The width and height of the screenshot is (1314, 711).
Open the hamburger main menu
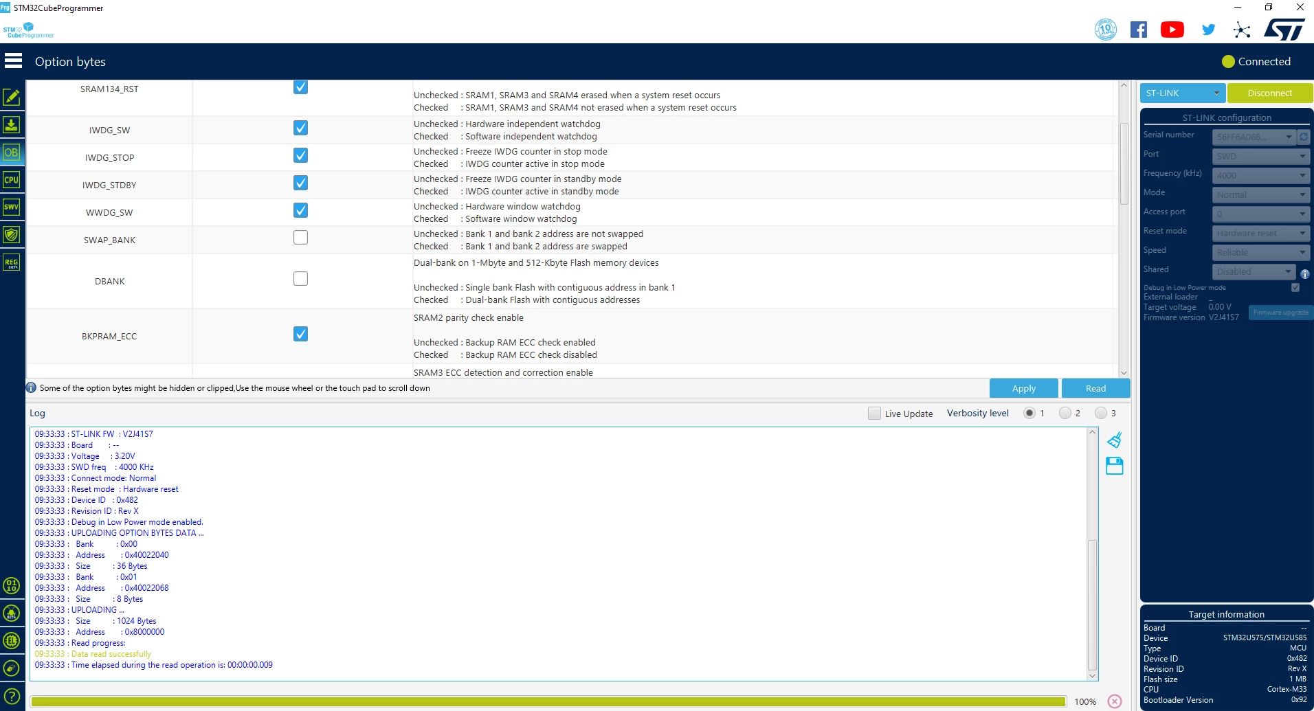coord(13,61)
